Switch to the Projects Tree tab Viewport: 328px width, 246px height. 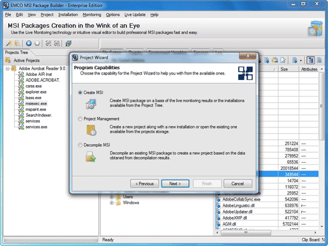16,52
